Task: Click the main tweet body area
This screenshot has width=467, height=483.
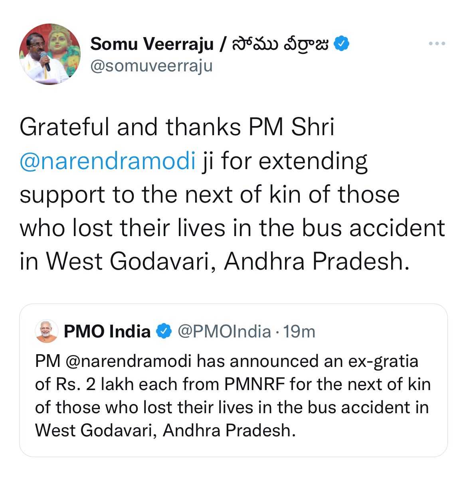Action: [232, 195]
